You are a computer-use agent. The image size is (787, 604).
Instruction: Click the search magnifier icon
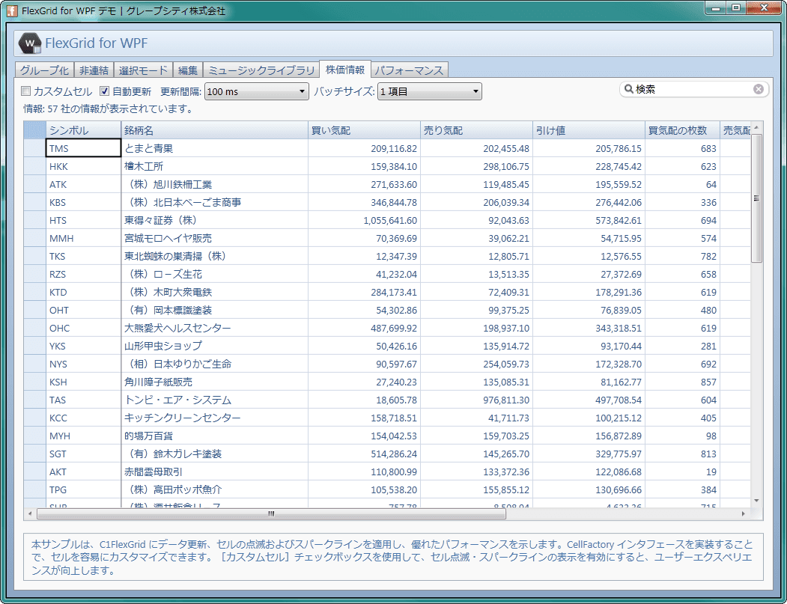(x=628, y=89)
